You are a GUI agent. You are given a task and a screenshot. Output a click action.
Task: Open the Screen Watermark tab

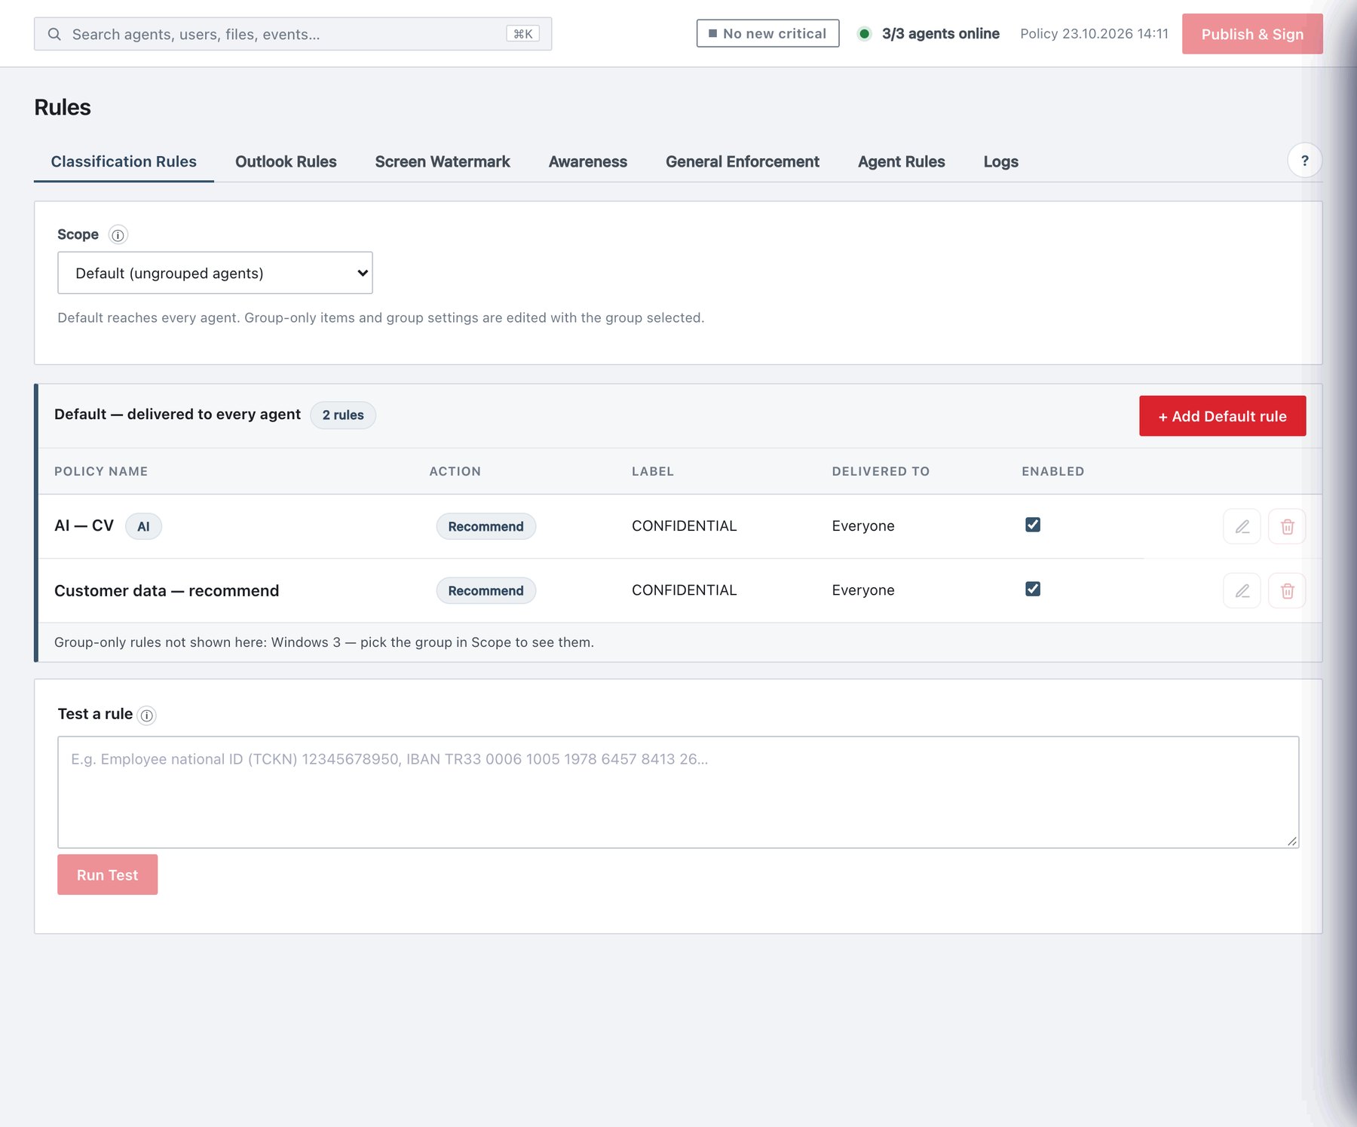443,161
